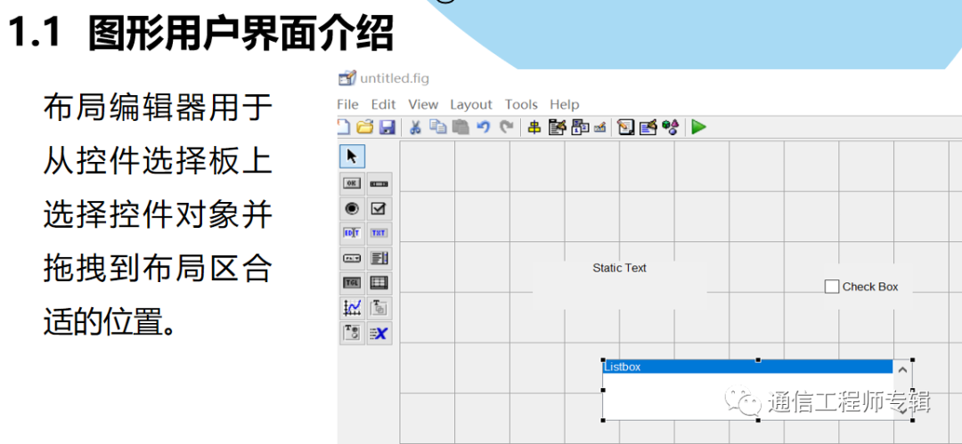Choose the Static Text (TXT) component

pos(379,233)
